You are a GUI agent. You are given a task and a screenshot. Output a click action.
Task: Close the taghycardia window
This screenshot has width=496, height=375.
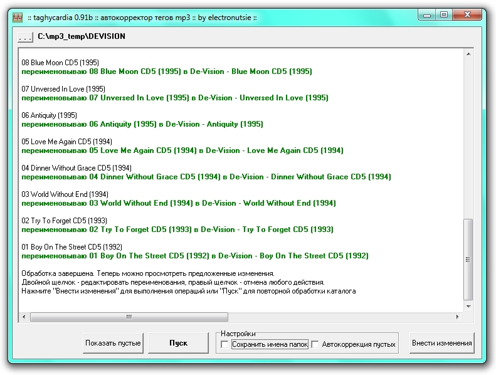pos(467,15)
